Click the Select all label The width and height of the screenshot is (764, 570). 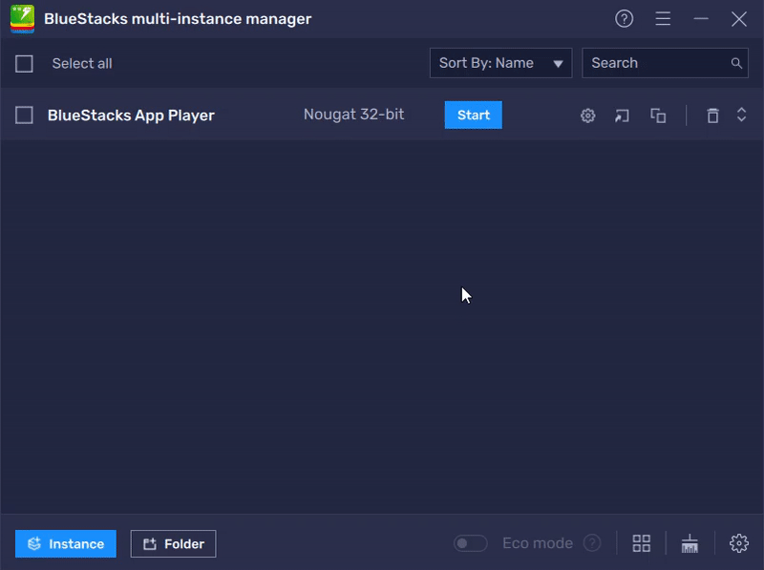82,64
